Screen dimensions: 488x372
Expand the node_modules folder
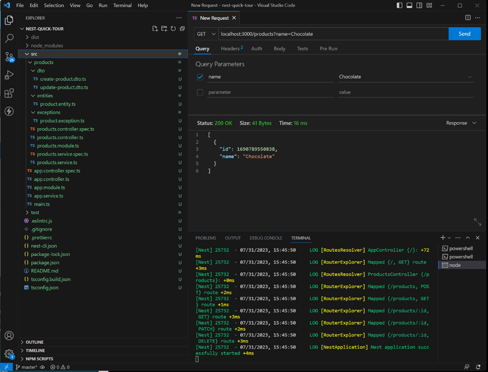click(x=27, y=46)
